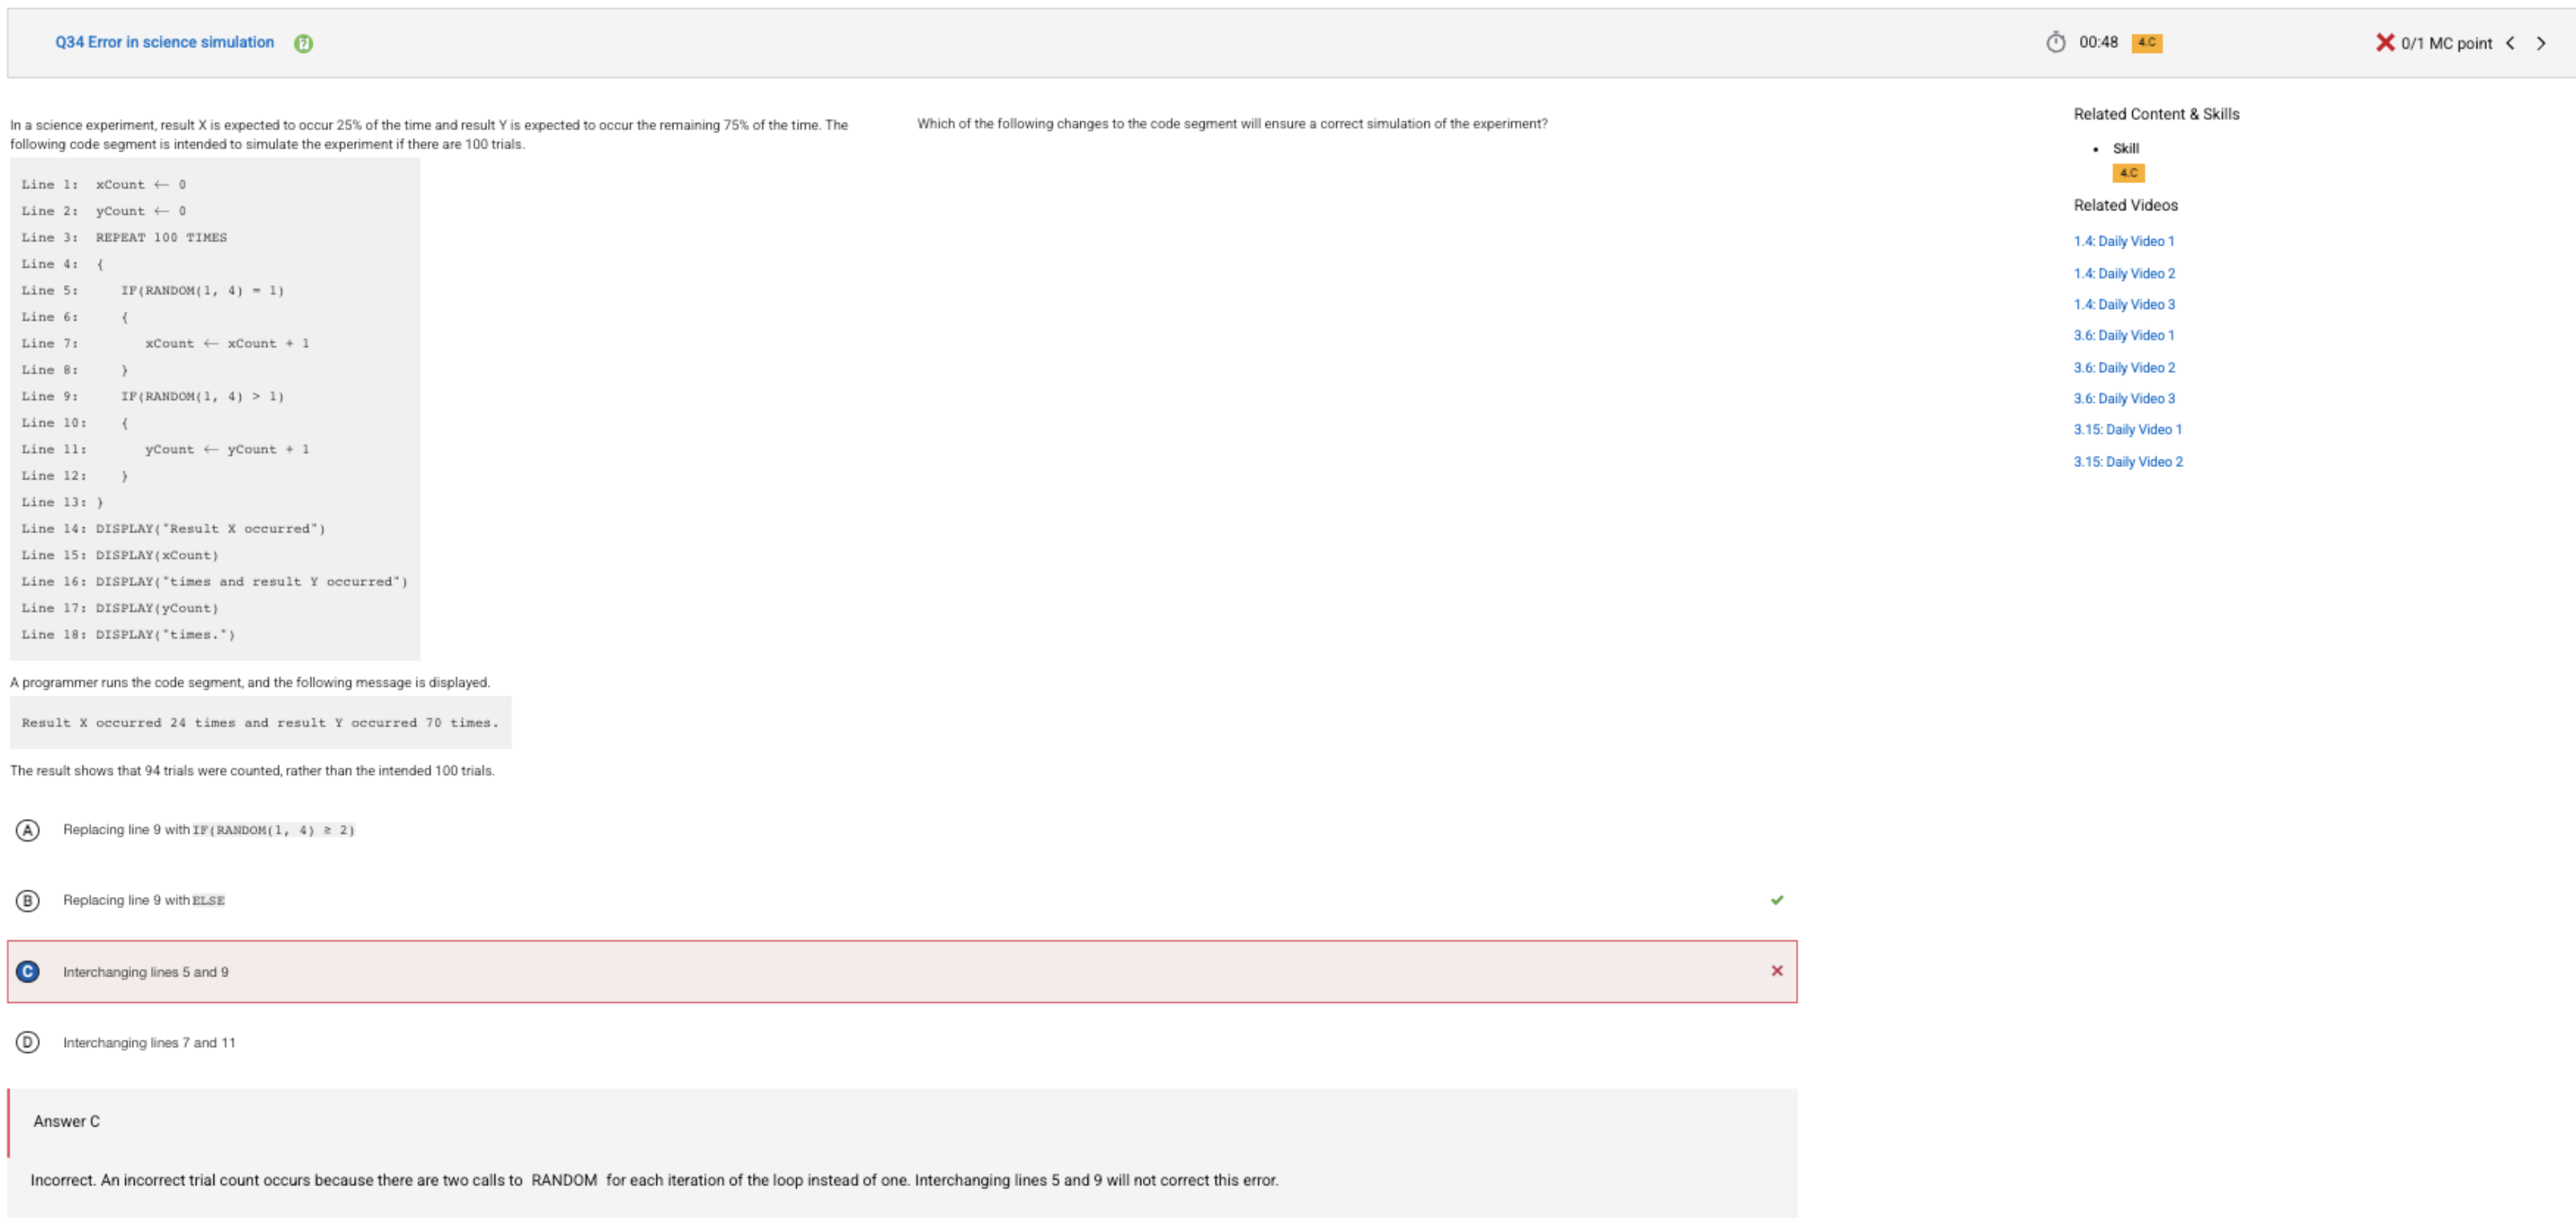
Task: Go to previous question arrow
Action: click(x=2510, y=43)
